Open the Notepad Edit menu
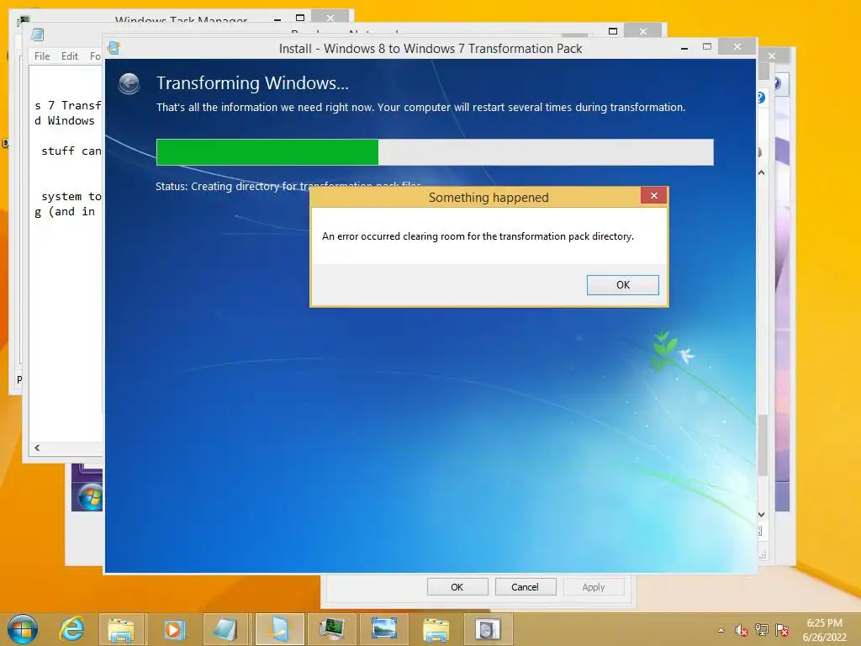The height and width of the screenshot is (646, 861). coord(69,56)
